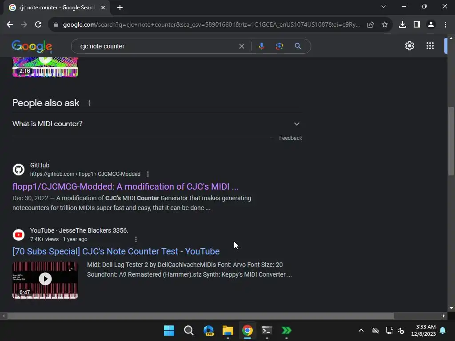Clear the search box text
The width and height of the screenshot is (455, 341).
click(x=241, y=46)
